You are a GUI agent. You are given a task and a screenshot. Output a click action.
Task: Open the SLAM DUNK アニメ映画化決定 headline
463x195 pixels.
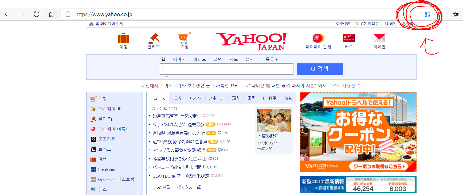pos(181,176)
